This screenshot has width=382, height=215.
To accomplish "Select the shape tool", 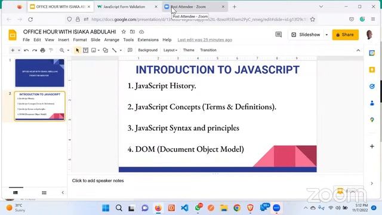I will (105, 50).
